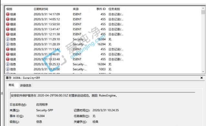Click the error icon of the 10:46:01 event
Screen dimensions: 206x126
coord(8,54)
